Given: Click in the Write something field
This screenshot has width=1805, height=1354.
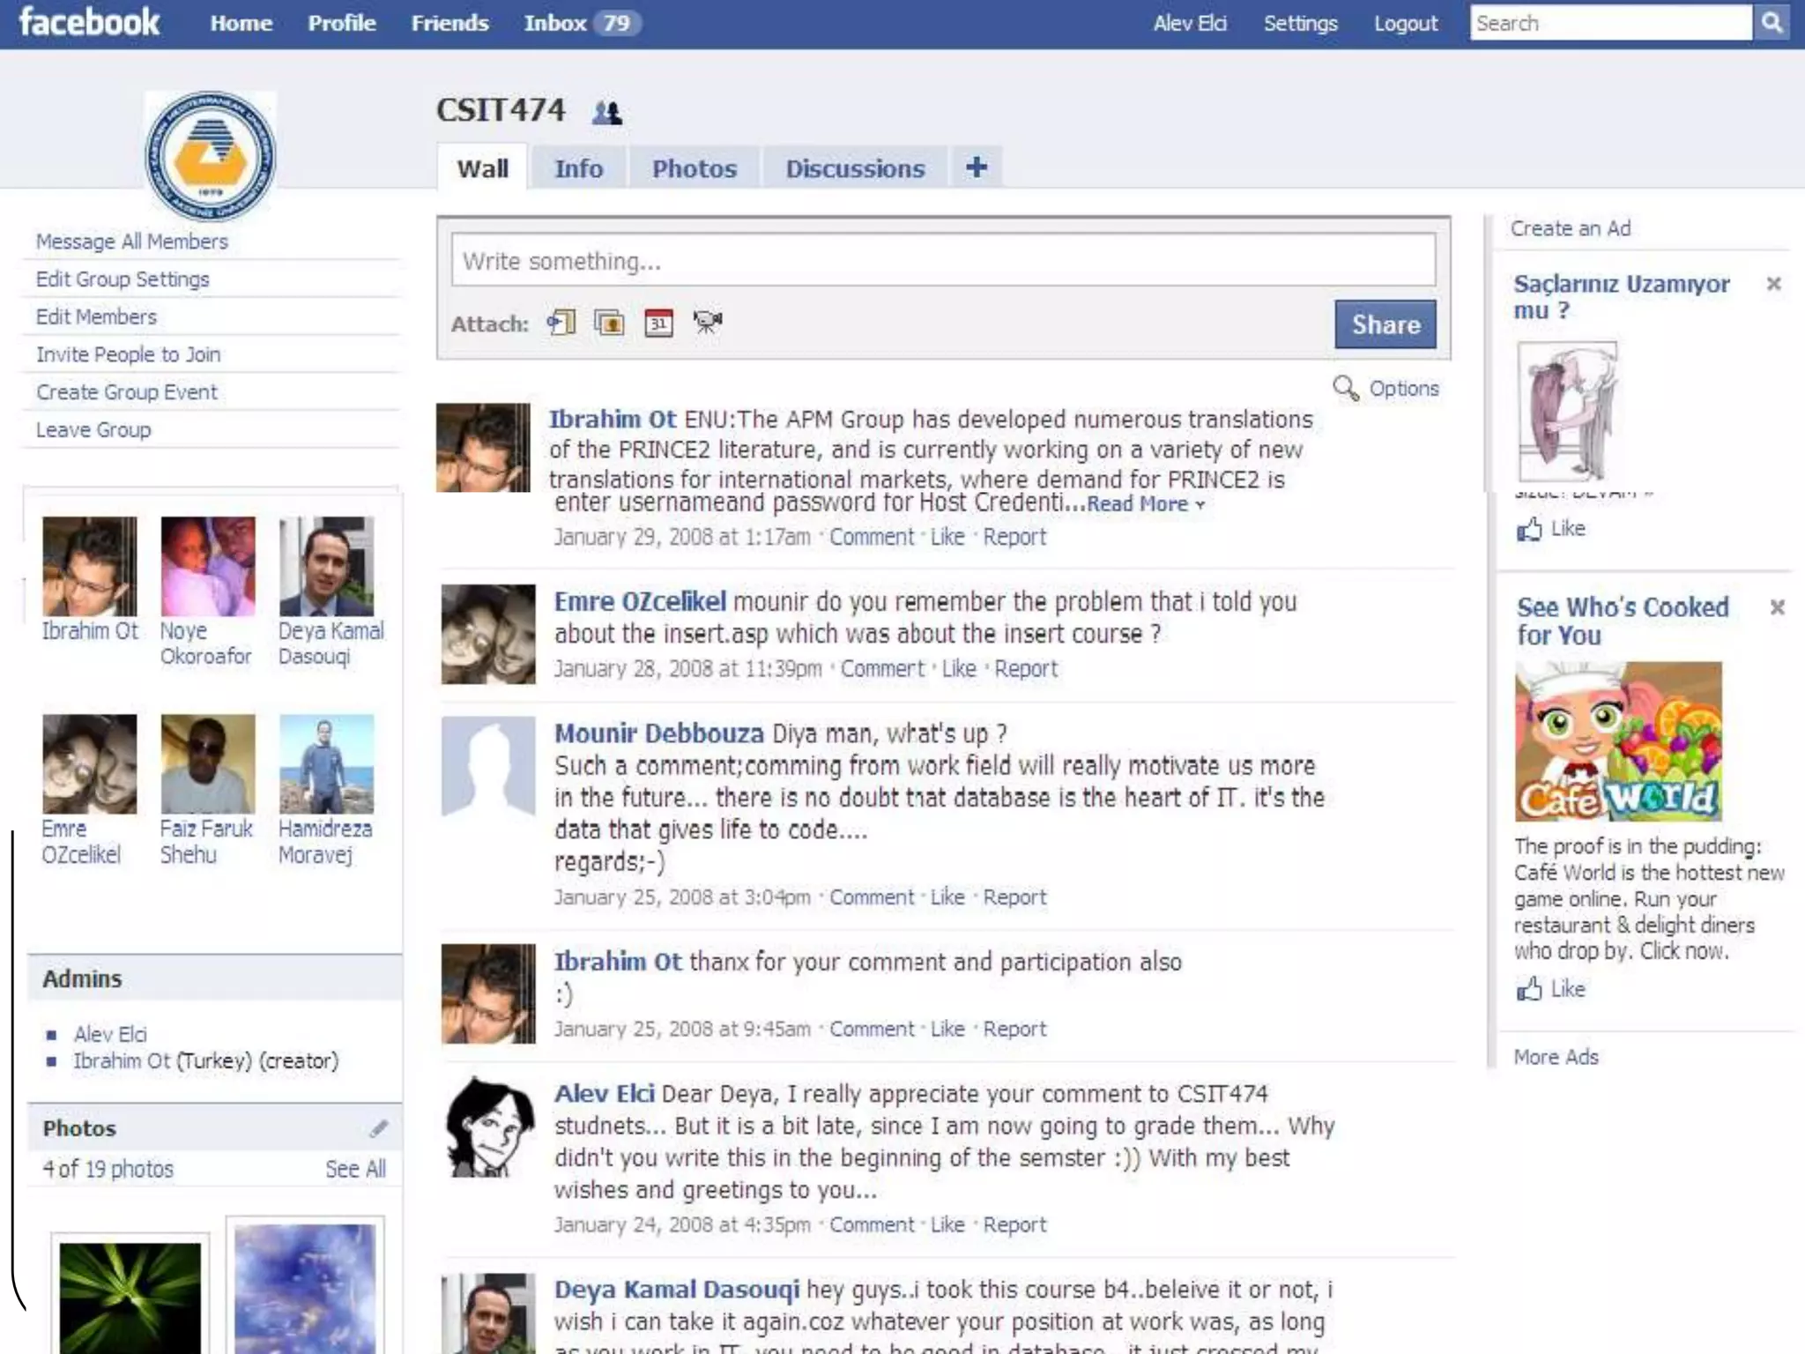Looking at the screenshot, I should coord(943,261).
